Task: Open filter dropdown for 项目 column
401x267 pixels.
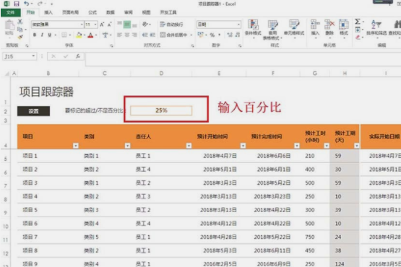Action: pyautogui.click(x=76, y=146)
